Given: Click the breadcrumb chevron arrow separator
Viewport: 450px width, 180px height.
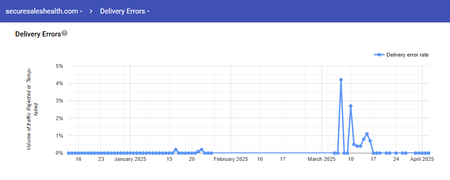Looking at the screenshot, I should click(91, 11).
